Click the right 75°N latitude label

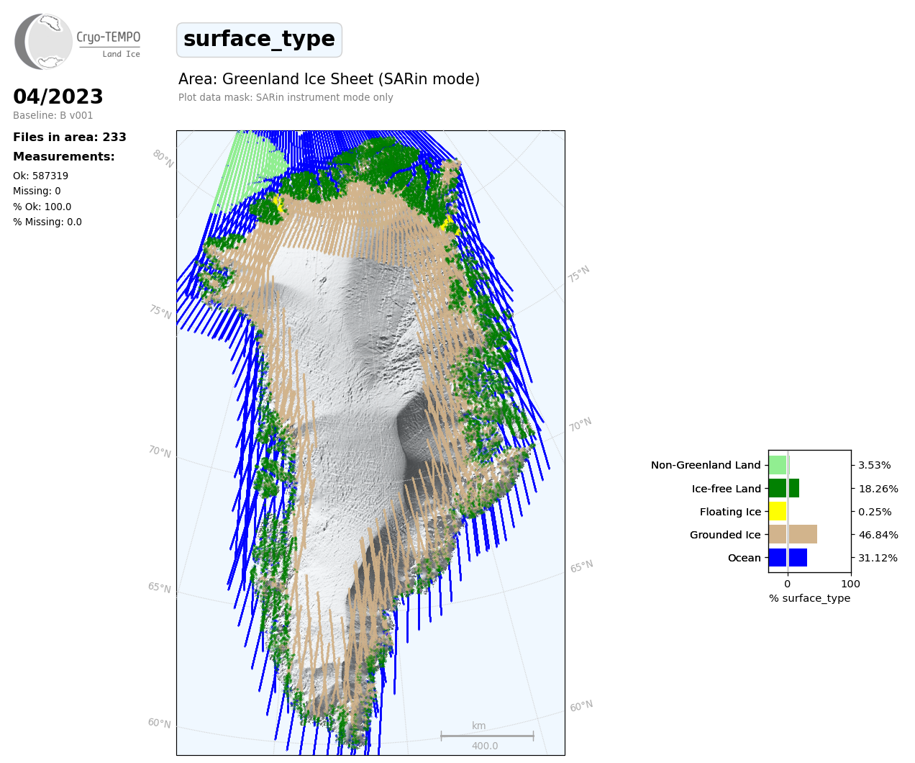point(579,274)
